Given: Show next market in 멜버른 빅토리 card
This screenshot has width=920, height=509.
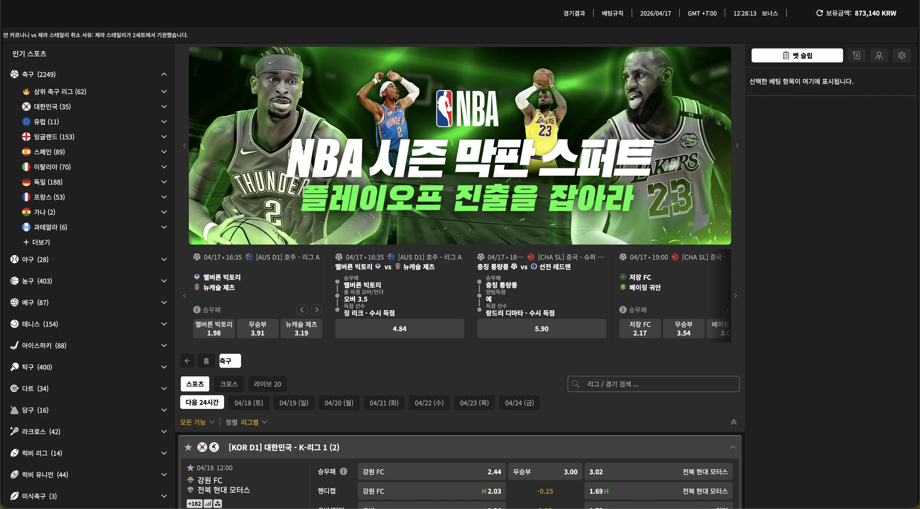Looking at the screenshot, I should [x=316, y=310].
